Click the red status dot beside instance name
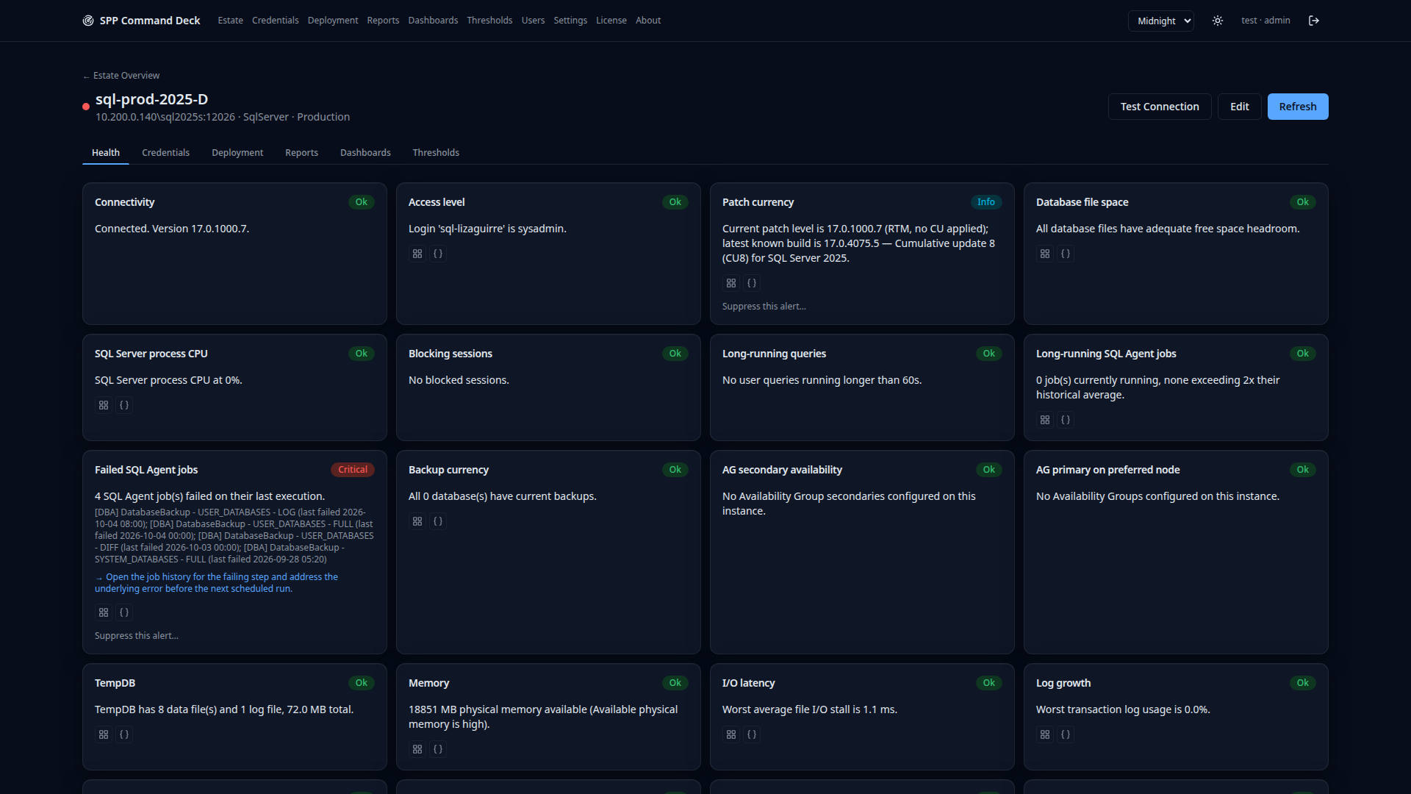Viewport: 1411px width, 794px height. [86, 107]
